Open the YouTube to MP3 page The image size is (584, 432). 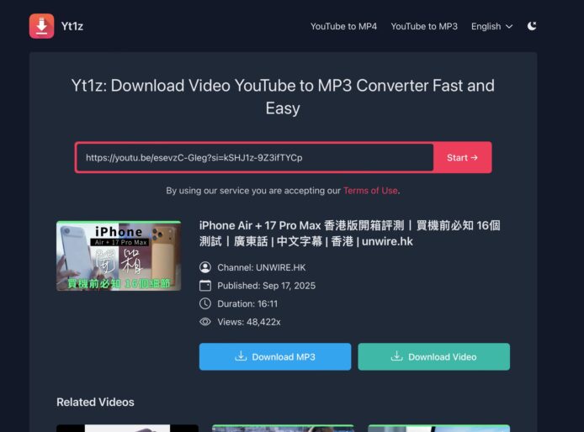(x=424, y=26)
